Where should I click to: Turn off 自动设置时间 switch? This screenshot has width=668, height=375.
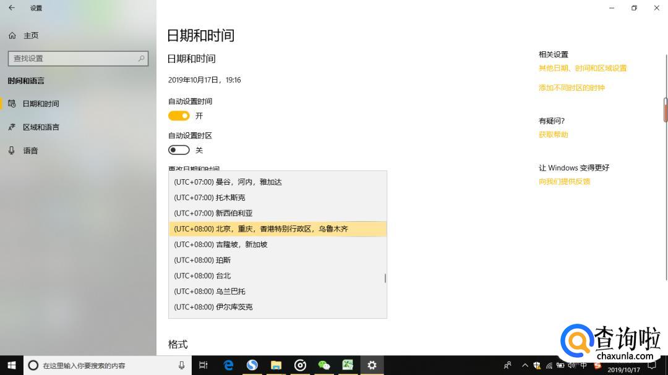point(179,116)
